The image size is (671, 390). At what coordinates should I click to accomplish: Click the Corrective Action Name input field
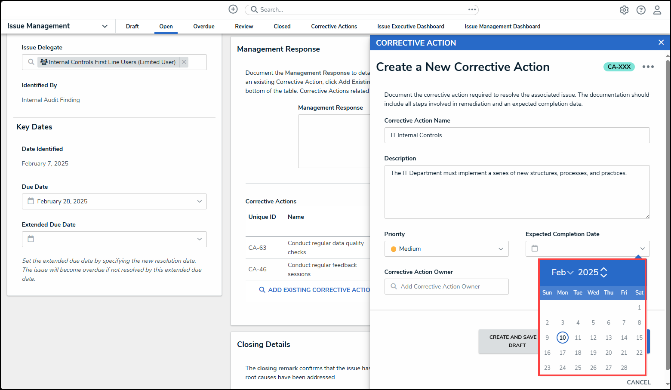click(517, 135)
